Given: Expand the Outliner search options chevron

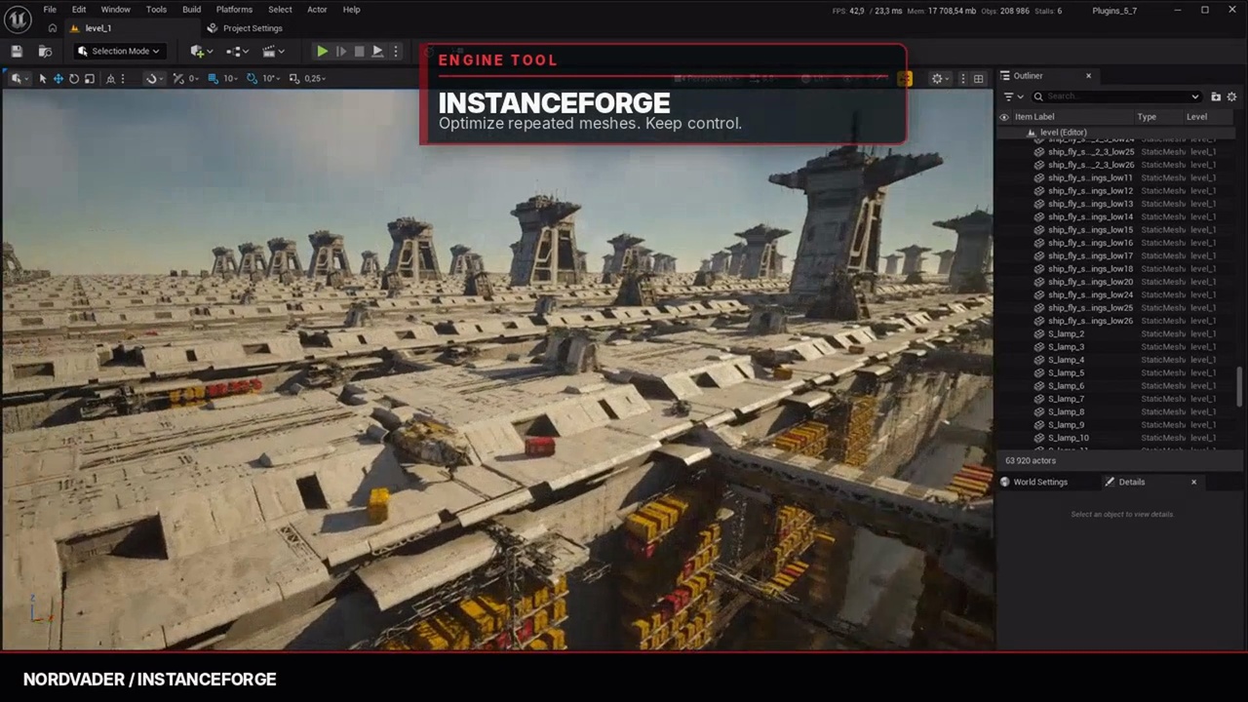Looking at the screenshot, I should coord(1195,97).
